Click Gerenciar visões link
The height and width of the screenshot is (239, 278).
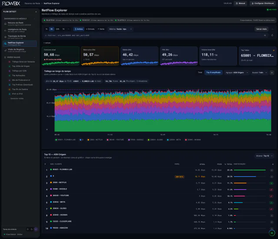[x=17, y=98]
